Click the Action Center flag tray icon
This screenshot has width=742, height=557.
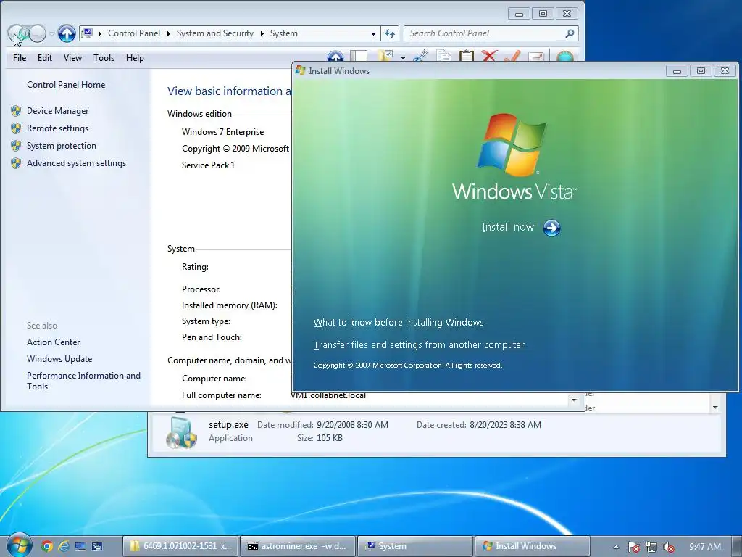tap(633, 547)
